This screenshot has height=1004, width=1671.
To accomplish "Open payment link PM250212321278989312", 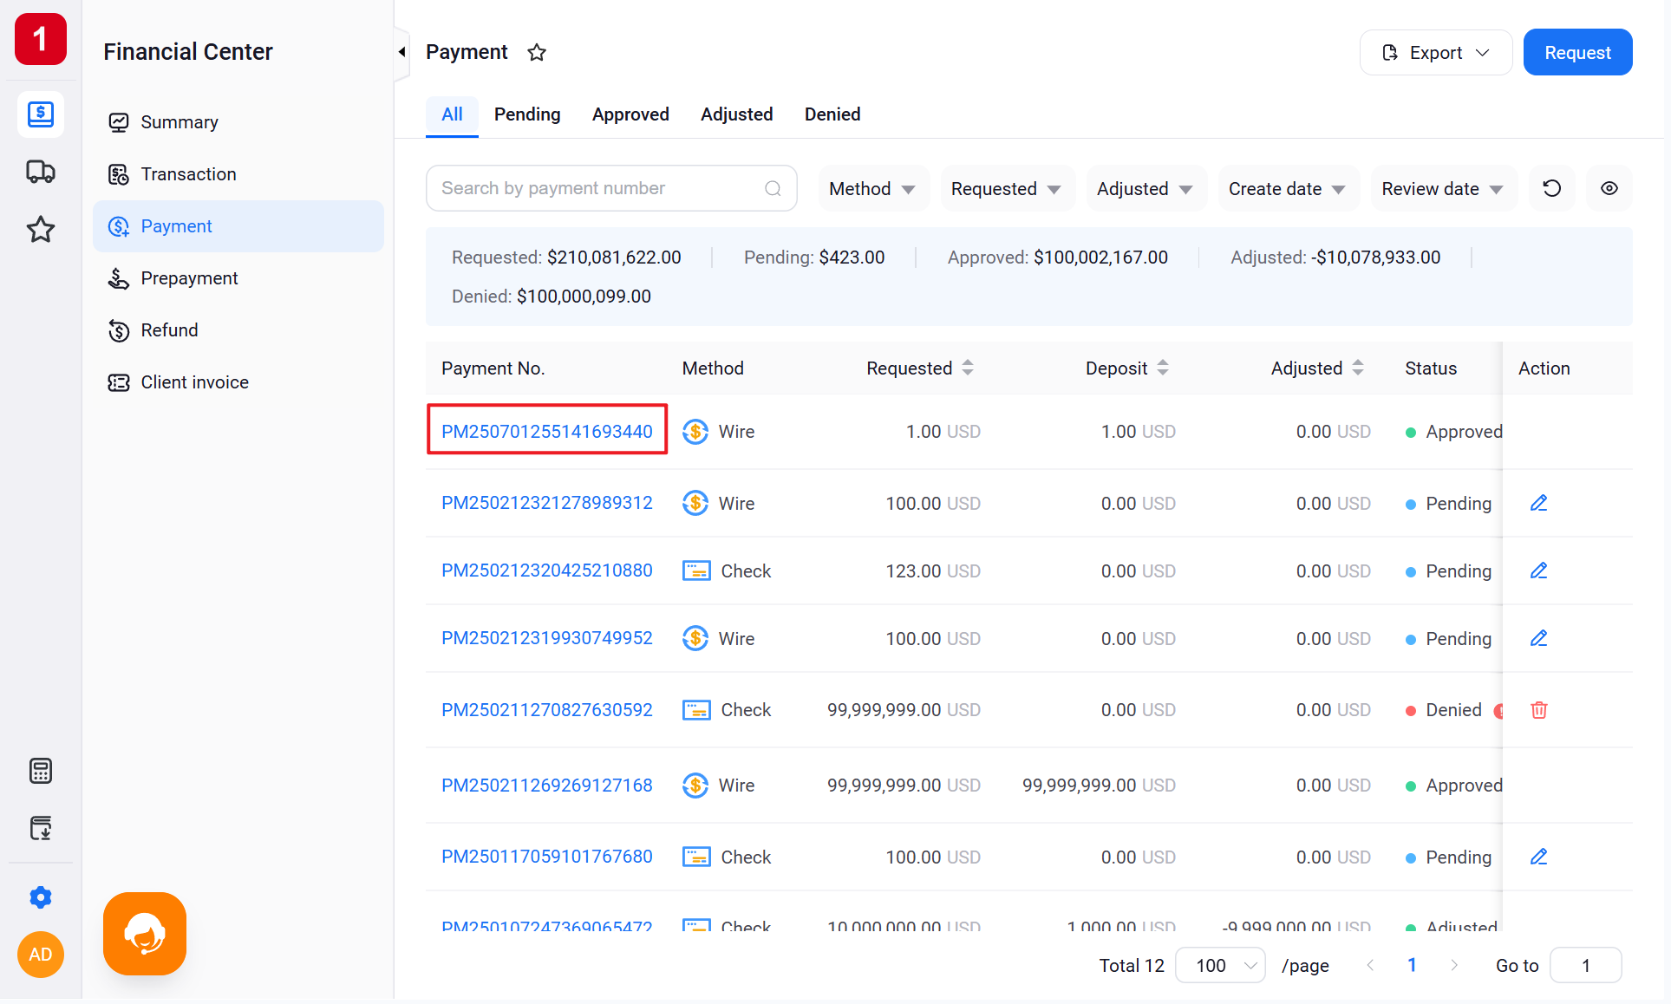I will [547, 503].
